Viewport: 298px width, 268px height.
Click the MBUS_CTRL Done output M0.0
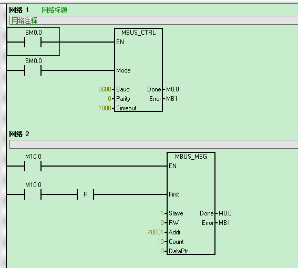(172, 89)
